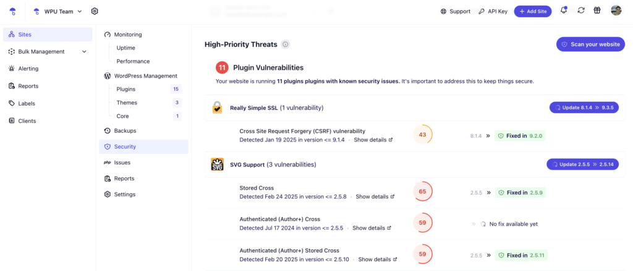Update Really Simple SSL to 9.3.5

pos(584,107)
